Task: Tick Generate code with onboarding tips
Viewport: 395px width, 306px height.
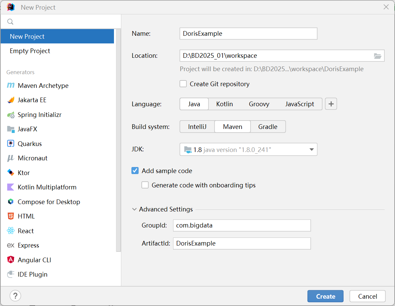Action: pos(145,185)
